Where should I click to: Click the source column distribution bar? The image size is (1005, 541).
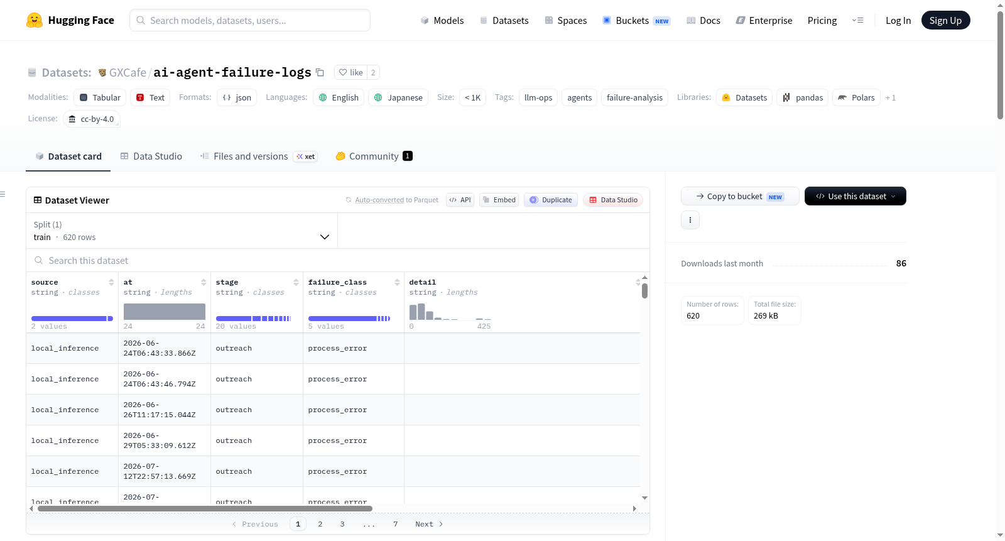click(72, 319)
